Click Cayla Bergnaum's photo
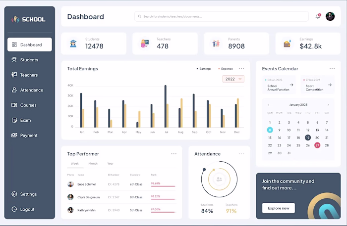The image size is (347, 226). click(x=70, y=197)
